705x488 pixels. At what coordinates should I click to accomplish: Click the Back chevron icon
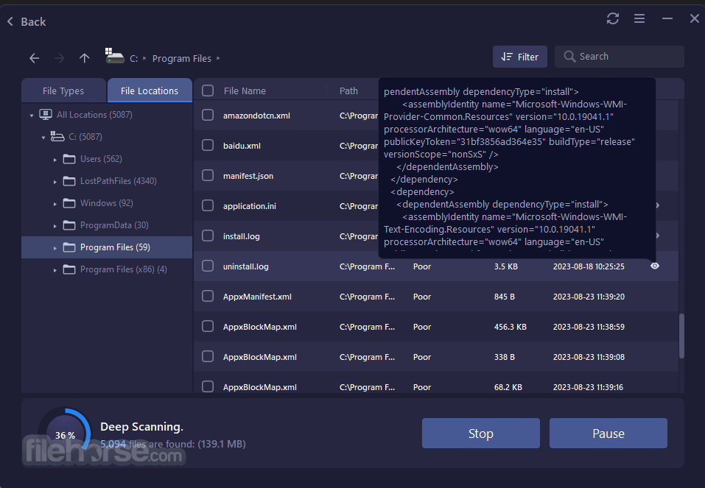coord(10,21)
